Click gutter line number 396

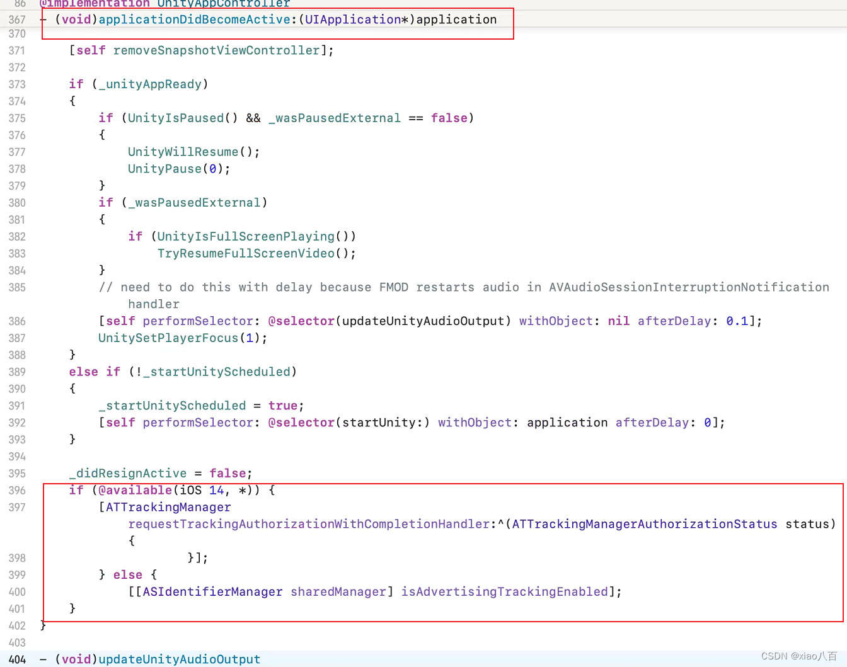point(17,490)
